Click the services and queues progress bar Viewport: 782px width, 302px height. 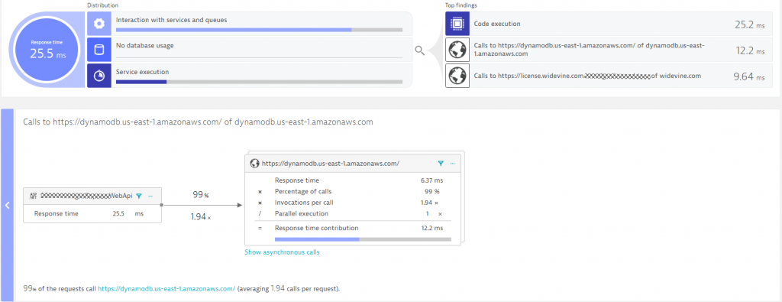click(259, 30)
